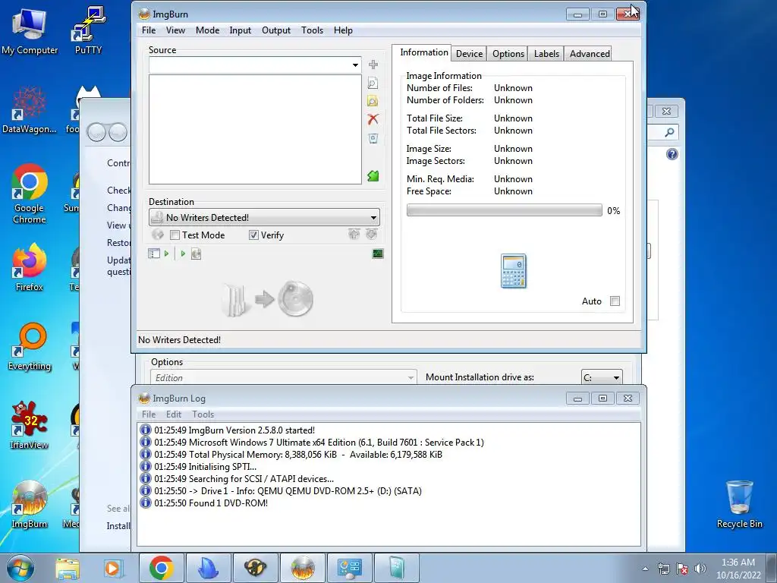Click the forward button in background window
This screenshot has height=583, width=777.
(118, 132)
